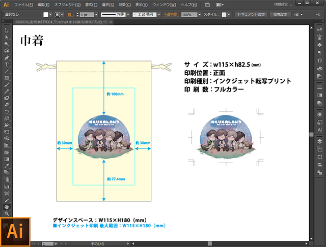Screen dimensions: 326x247
Task: Click the stroke weight stepper arrows
Action: (77, 15)
